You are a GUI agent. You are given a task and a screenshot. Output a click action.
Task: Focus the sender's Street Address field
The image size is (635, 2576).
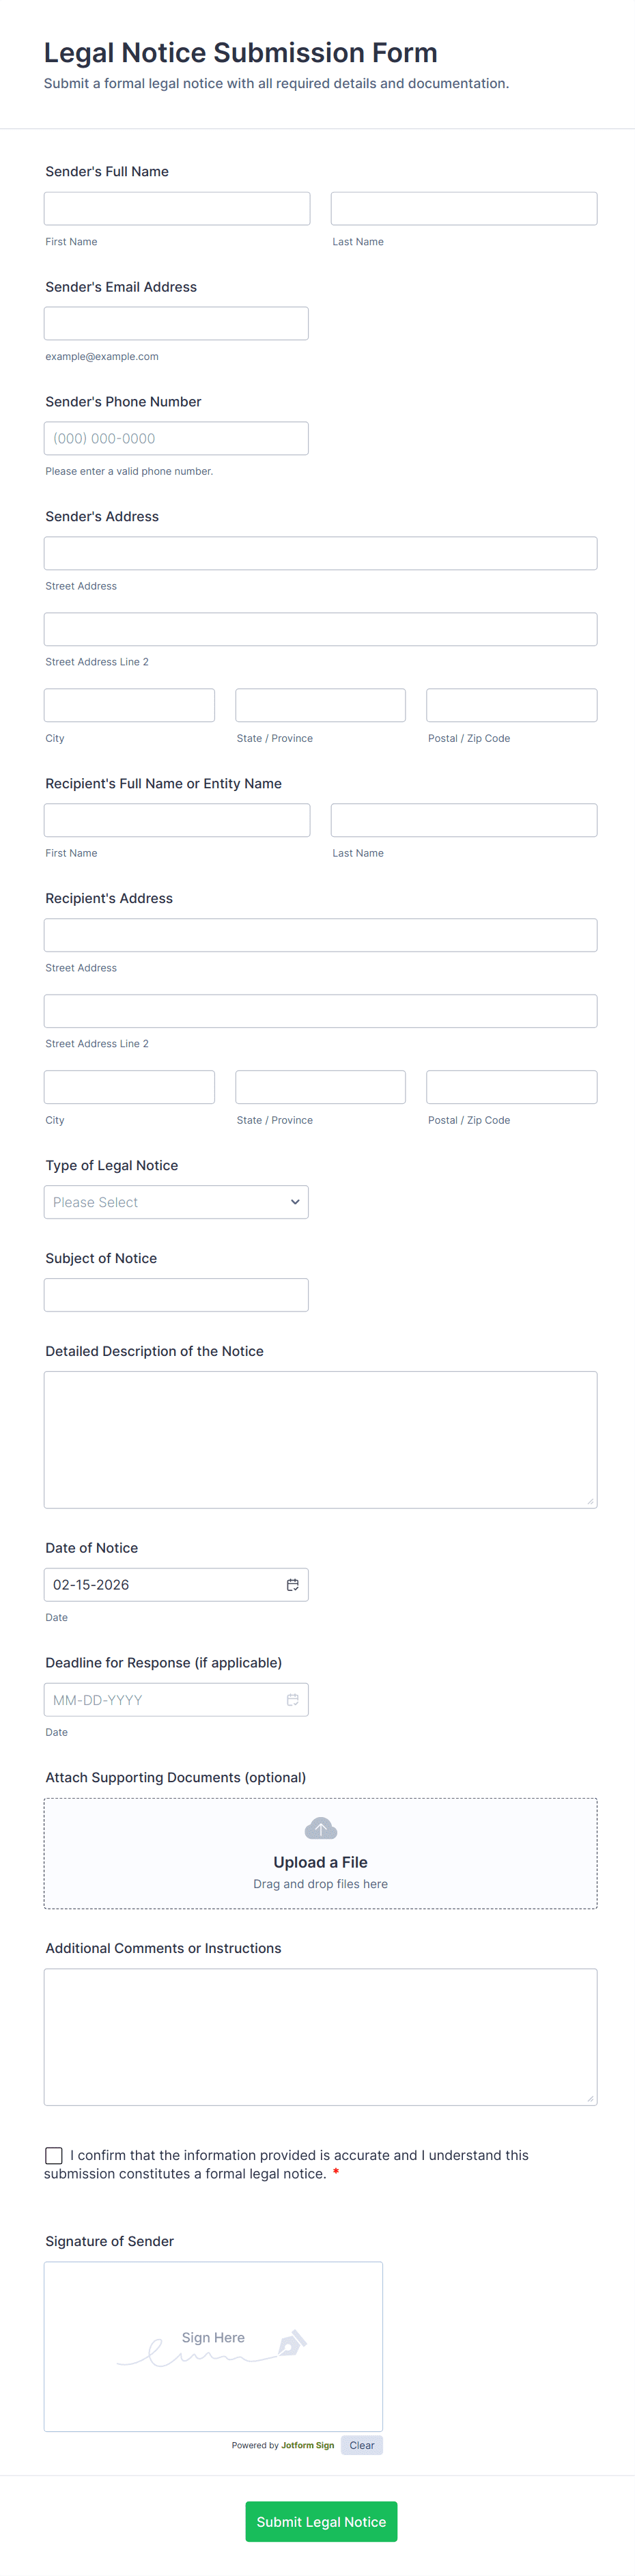[x=320, y=553]
